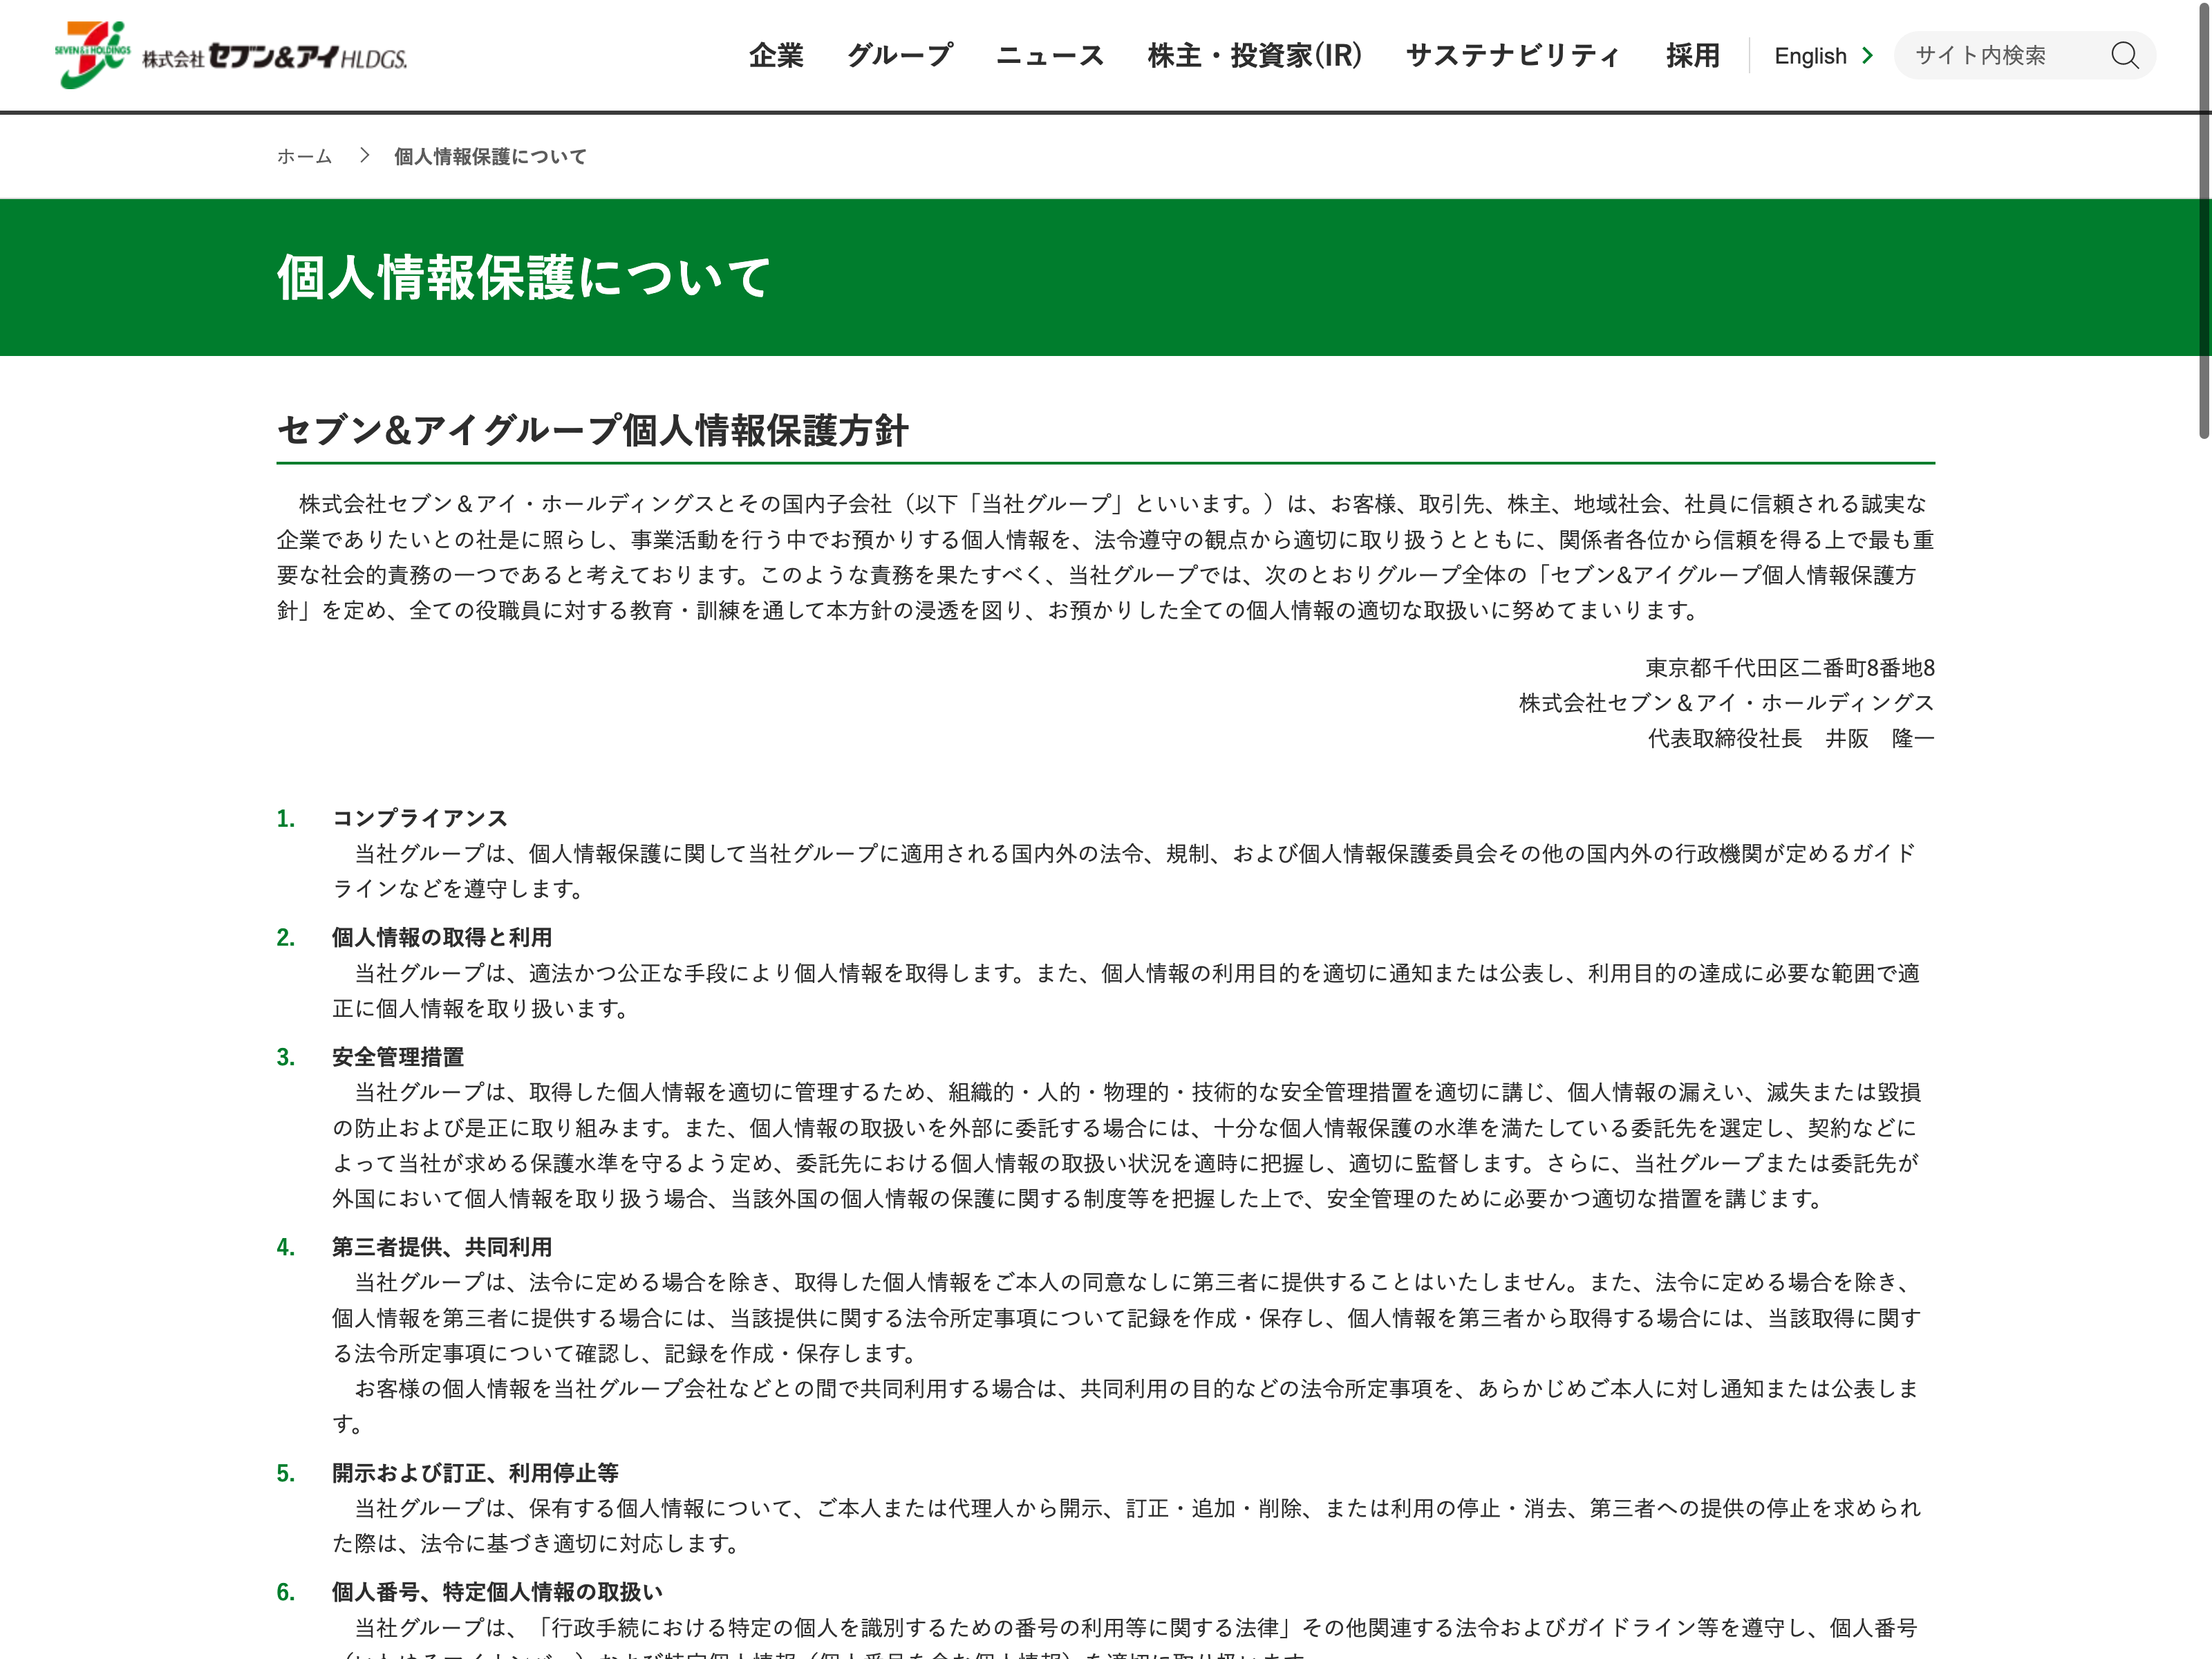Open the 採用 navigation item
The height and width of the screenshot is (1659, 2212).
coord(1692,56)
